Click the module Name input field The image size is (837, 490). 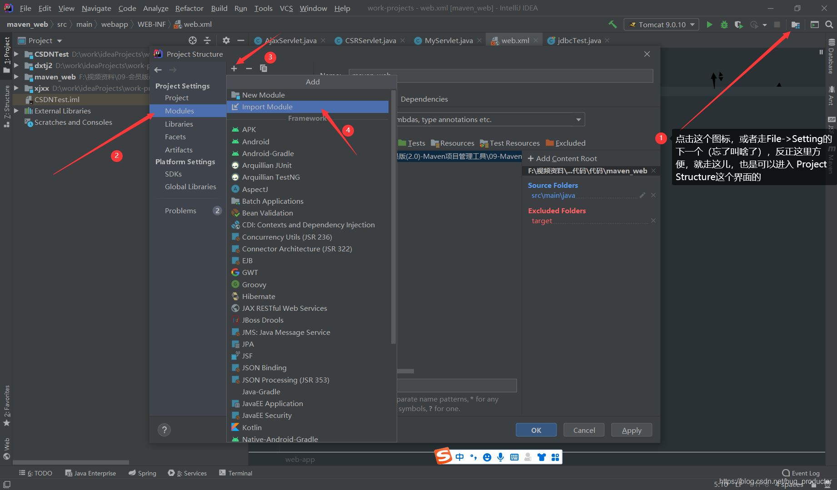tap(501, 76)
